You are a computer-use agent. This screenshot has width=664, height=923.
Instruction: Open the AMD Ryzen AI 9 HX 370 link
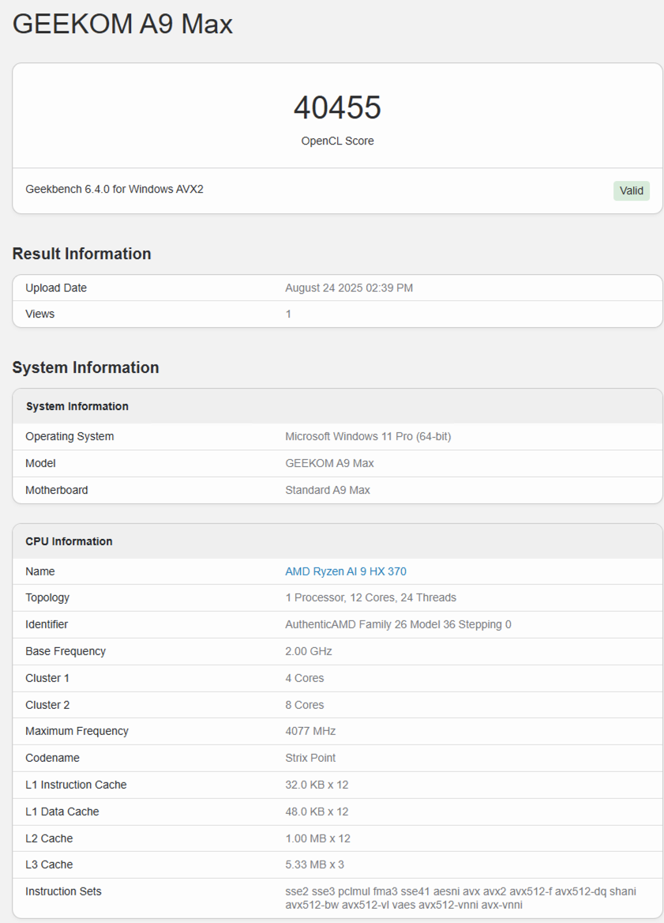(x=346, y=571)
